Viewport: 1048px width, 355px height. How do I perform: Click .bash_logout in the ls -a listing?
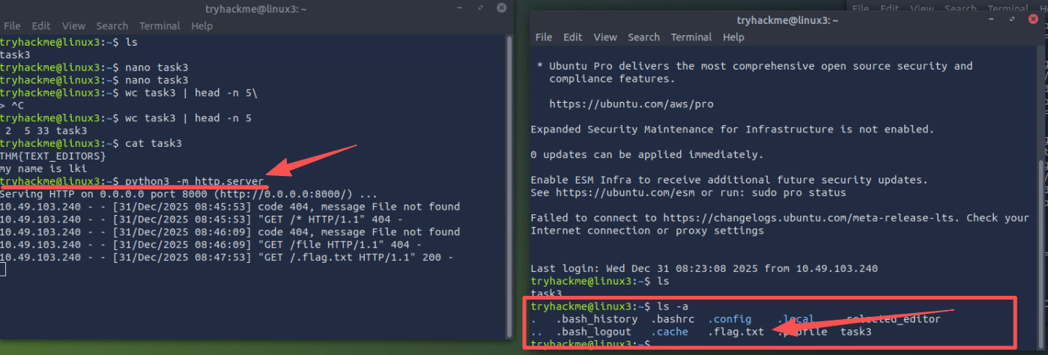(x=593, y=332)
